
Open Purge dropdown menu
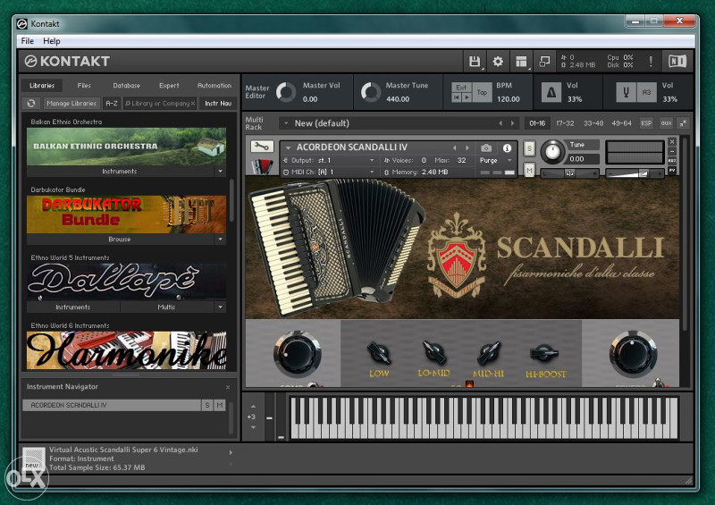click(x=496, y=160)
